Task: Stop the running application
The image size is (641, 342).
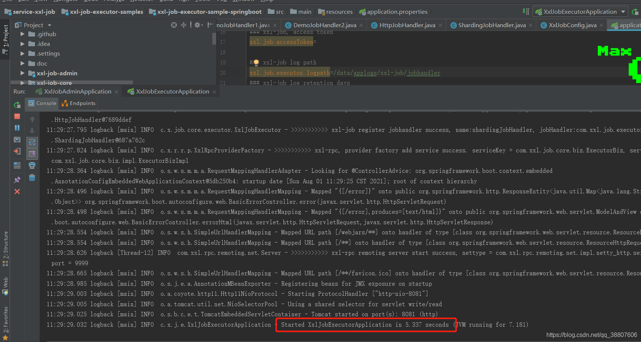Action: (x=17, y=117)
